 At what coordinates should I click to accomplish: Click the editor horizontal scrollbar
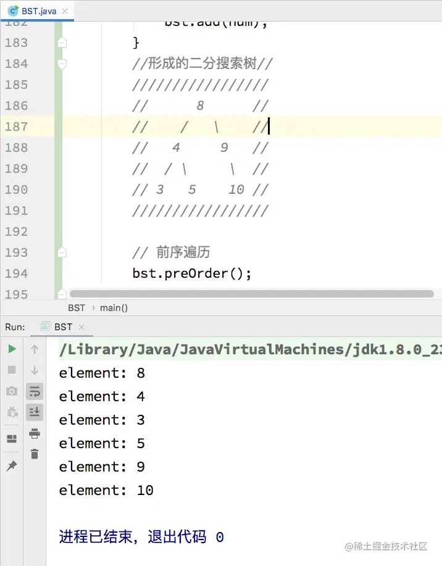coord(252,294)
